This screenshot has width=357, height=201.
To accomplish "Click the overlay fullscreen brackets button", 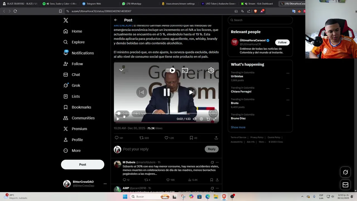I will [213, 113].
